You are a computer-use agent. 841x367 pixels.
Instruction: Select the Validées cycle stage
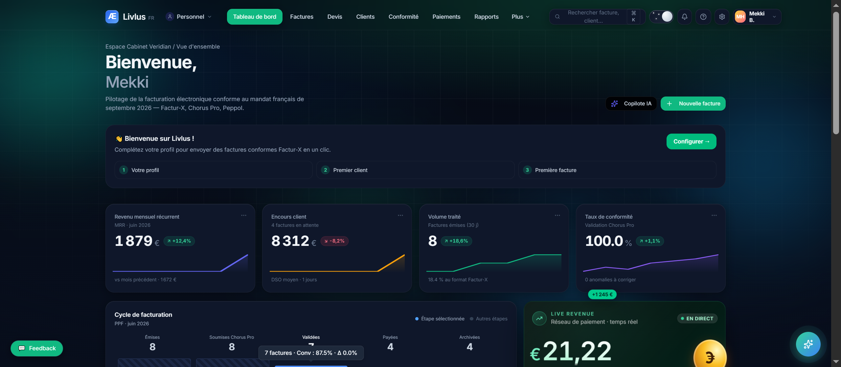pos(311,337)
